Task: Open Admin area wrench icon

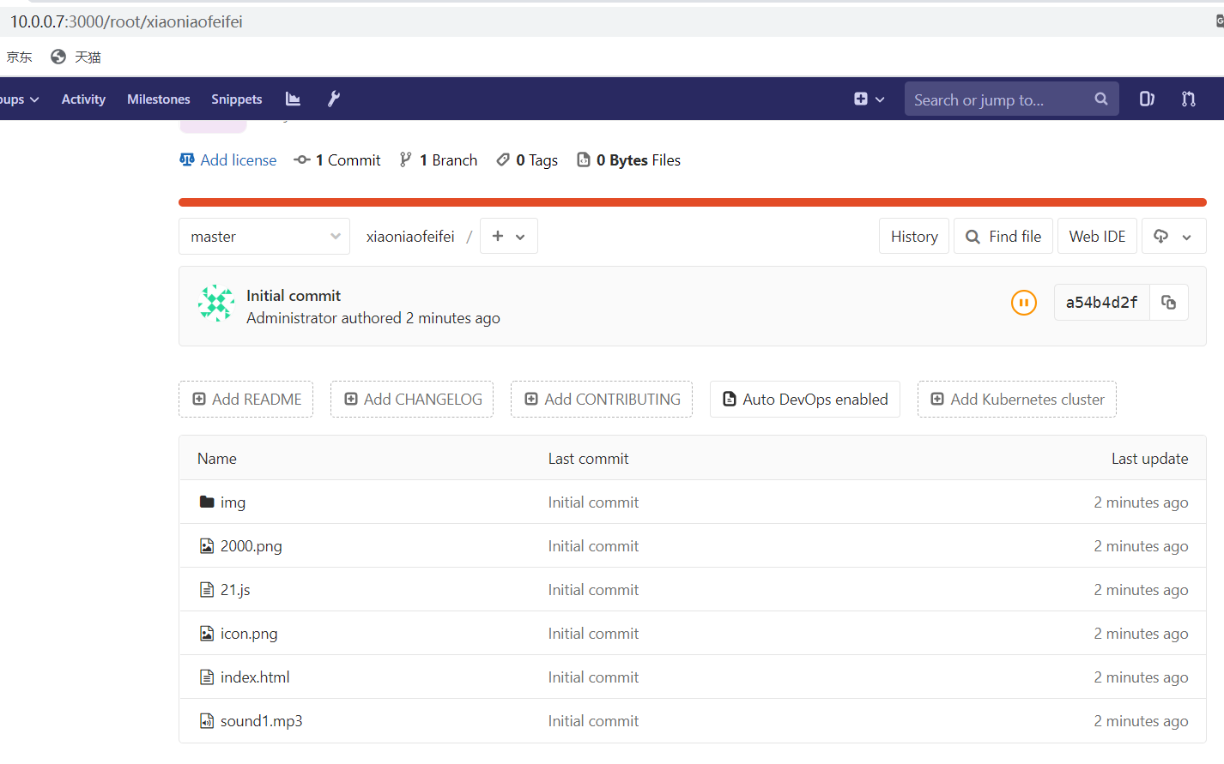Action: tap(334, 99)
